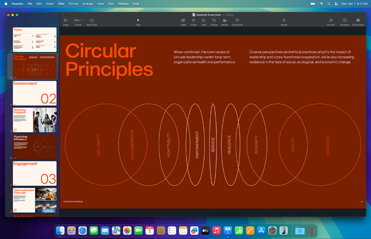This screenshot has height=239, width=371.
Task: Toggle the Document inspector panel
Action: point(358,21)
